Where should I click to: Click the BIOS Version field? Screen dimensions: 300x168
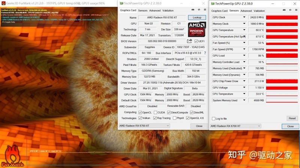[x=162, y=41]
